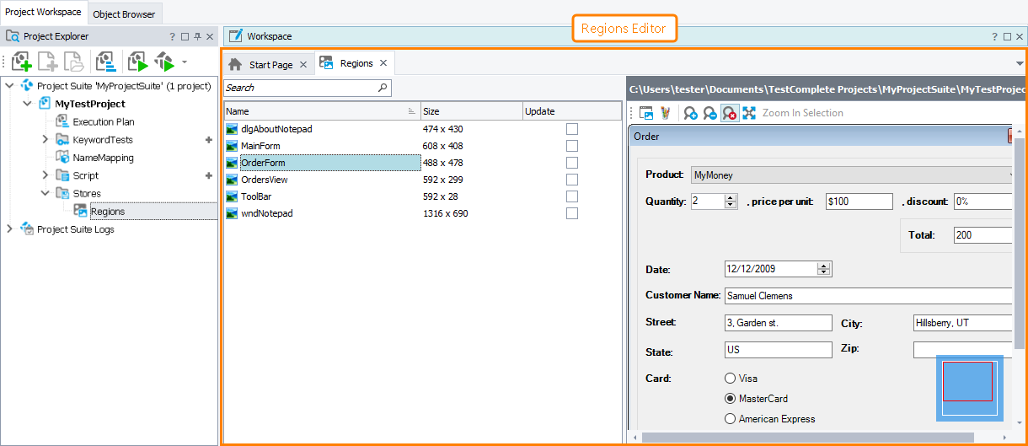This screenshot has height=446, width=1028.
Task: Click the Run Project Suite play icon
Action: pos(137,62)
